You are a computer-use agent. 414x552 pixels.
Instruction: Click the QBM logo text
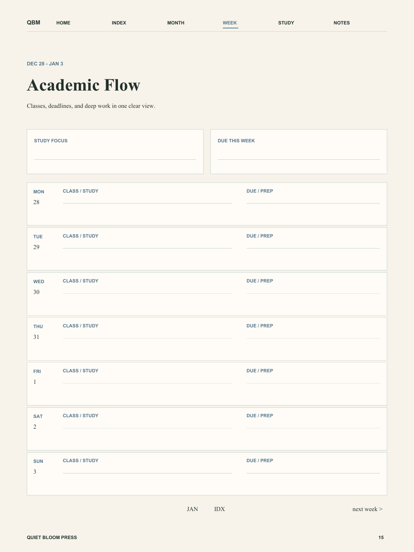[33, 23]
